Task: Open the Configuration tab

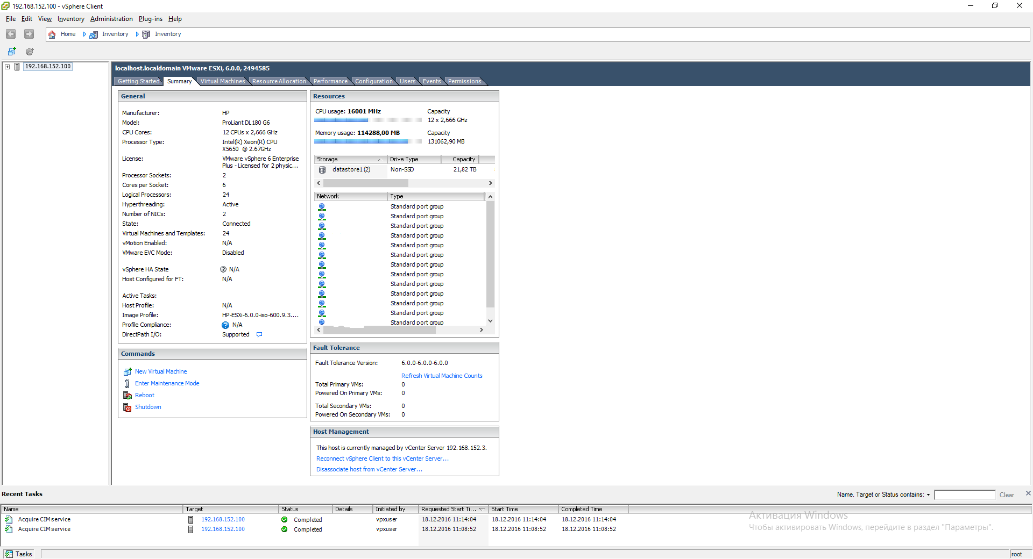Action: (x=373, y=81)
